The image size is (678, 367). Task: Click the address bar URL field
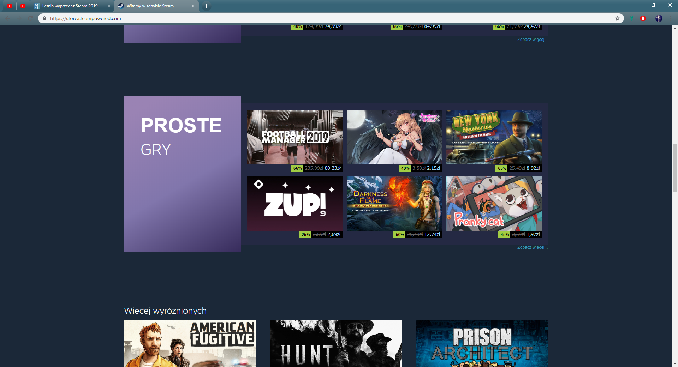click(330, 18)
